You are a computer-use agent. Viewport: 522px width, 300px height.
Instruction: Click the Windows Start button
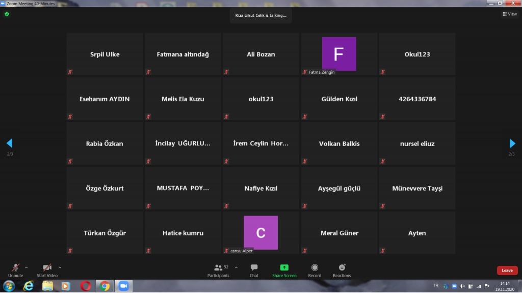(9, 286)
